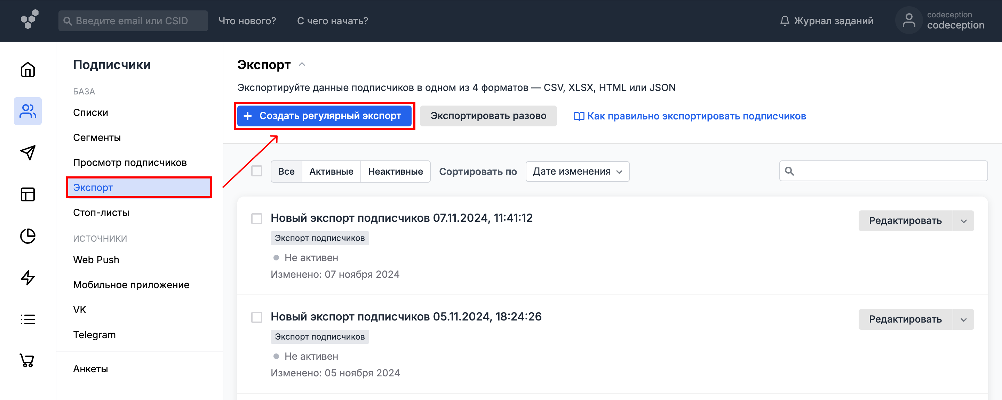
Task: Check the export from 05.11.2024
Action: [257, 317]
